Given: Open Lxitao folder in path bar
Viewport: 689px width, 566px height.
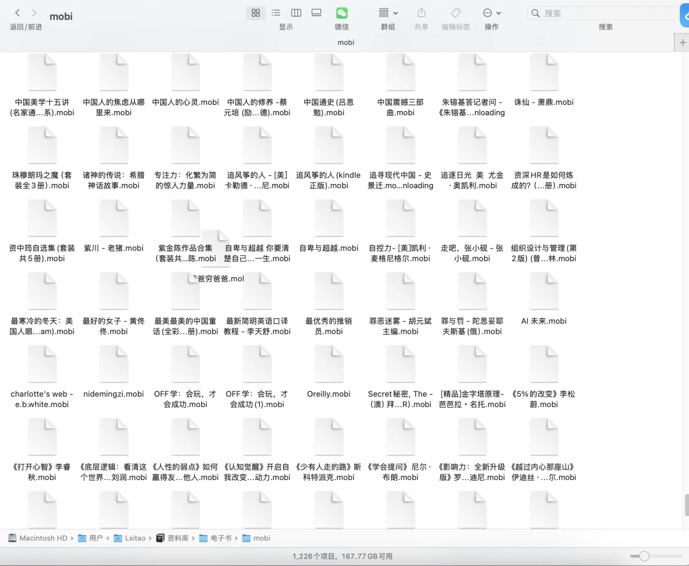Looking at the screenshot, I should (x=130, y=538).
